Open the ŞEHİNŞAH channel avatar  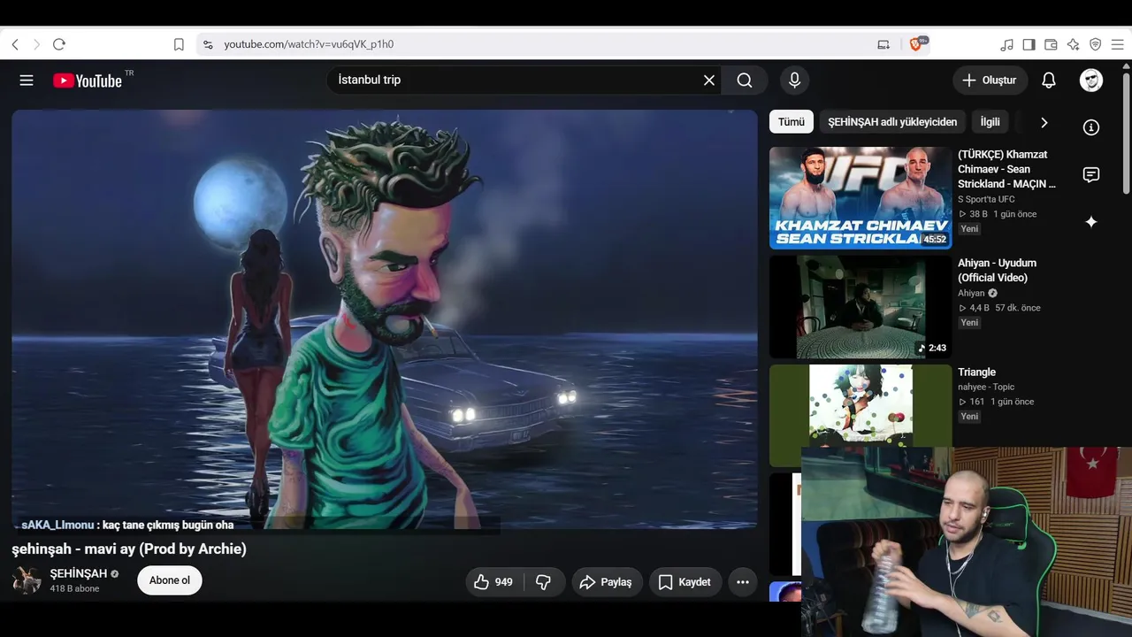[x=27, y=580]
